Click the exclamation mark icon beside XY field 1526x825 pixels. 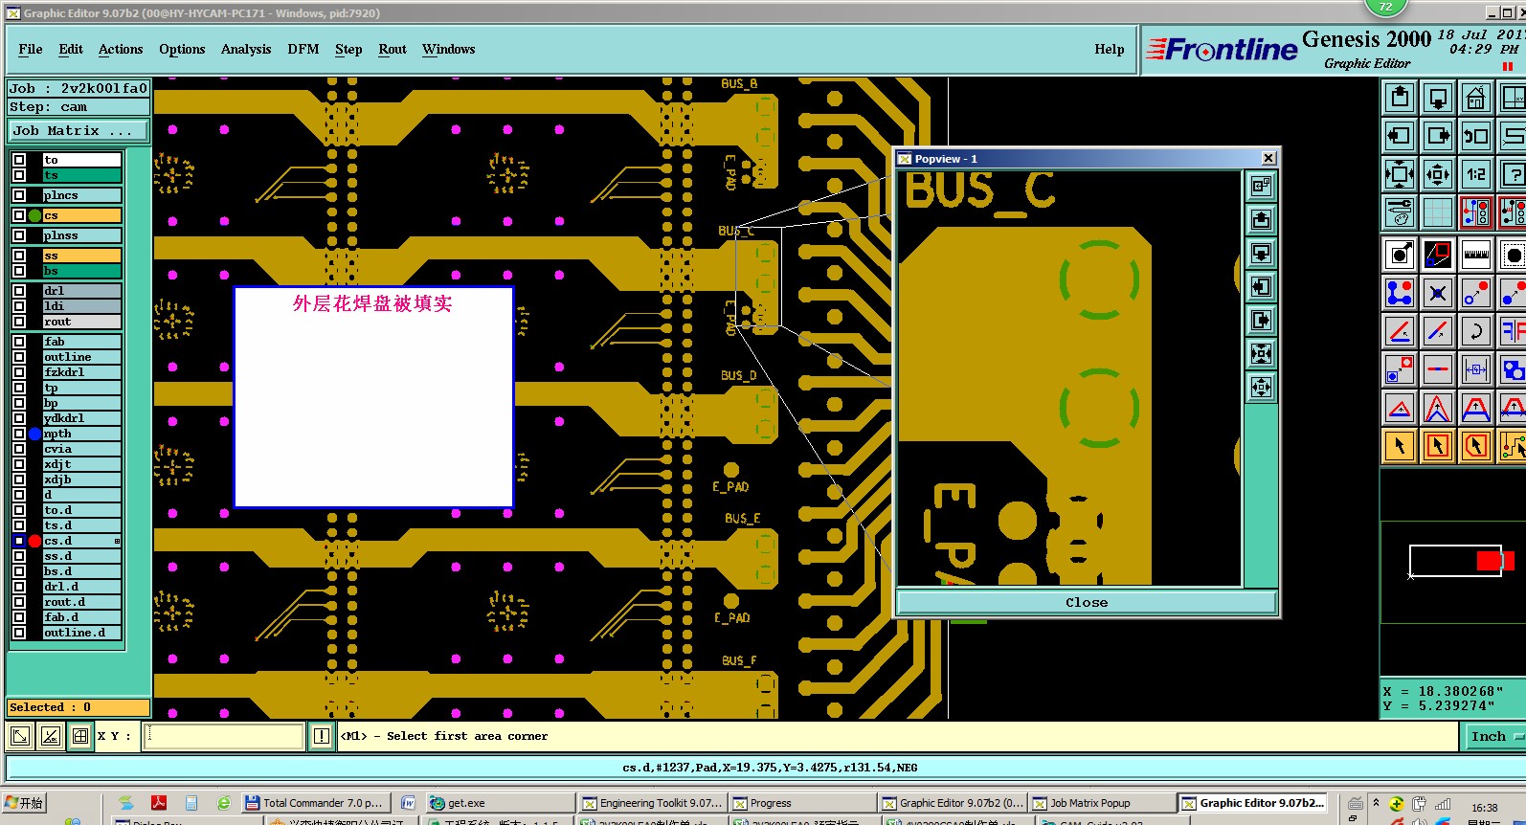[x=322, y=736]
